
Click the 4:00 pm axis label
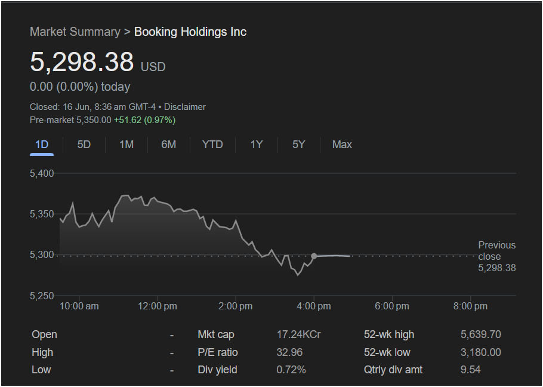(x=314, y=306)
